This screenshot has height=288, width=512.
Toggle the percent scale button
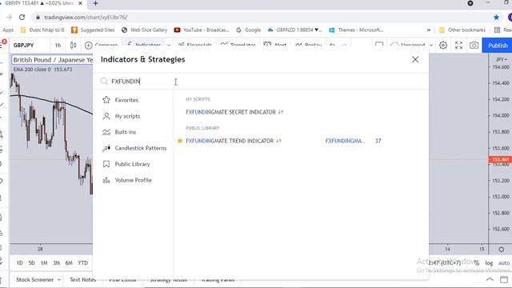pyautogui.click(x=477, y=263)
